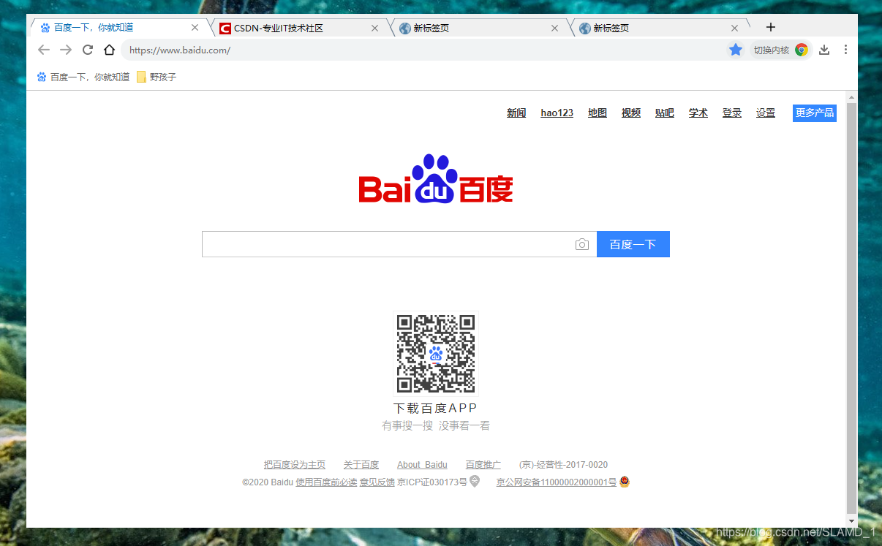Image resolution: width=882 pixels, height=546 pixels.
Task: Open the browser three-dot menu
Action: [x=845, y=50]
